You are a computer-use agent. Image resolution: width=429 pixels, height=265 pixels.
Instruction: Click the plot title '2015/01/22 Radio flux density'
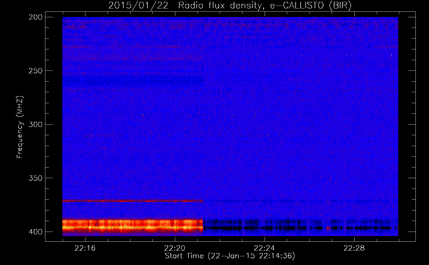coord(230,5)
